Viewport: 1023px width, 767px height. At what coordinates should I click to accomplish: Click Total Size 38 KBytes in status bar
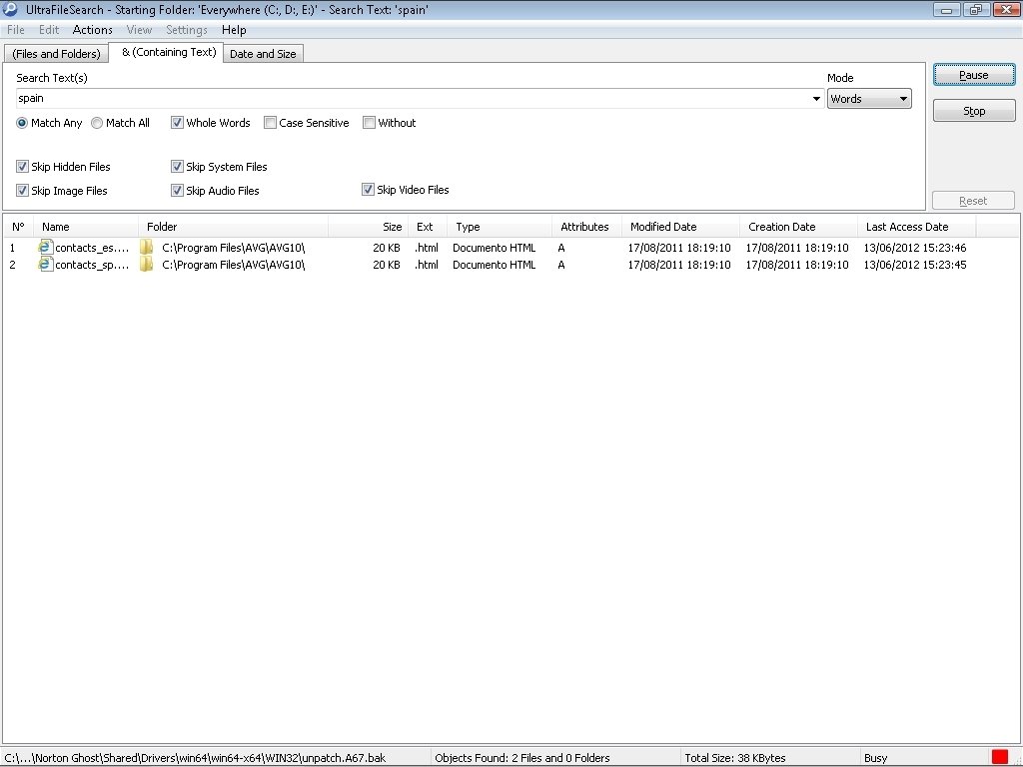pos(734,758)
